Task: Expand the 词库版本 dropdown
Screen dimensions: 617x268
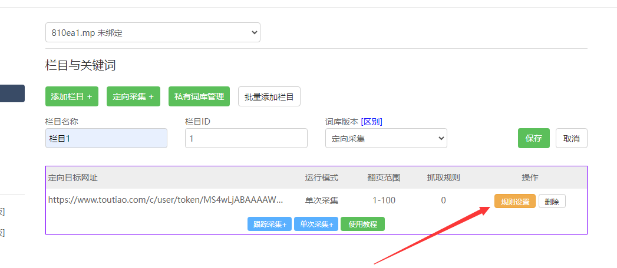Action: [386, 138]
